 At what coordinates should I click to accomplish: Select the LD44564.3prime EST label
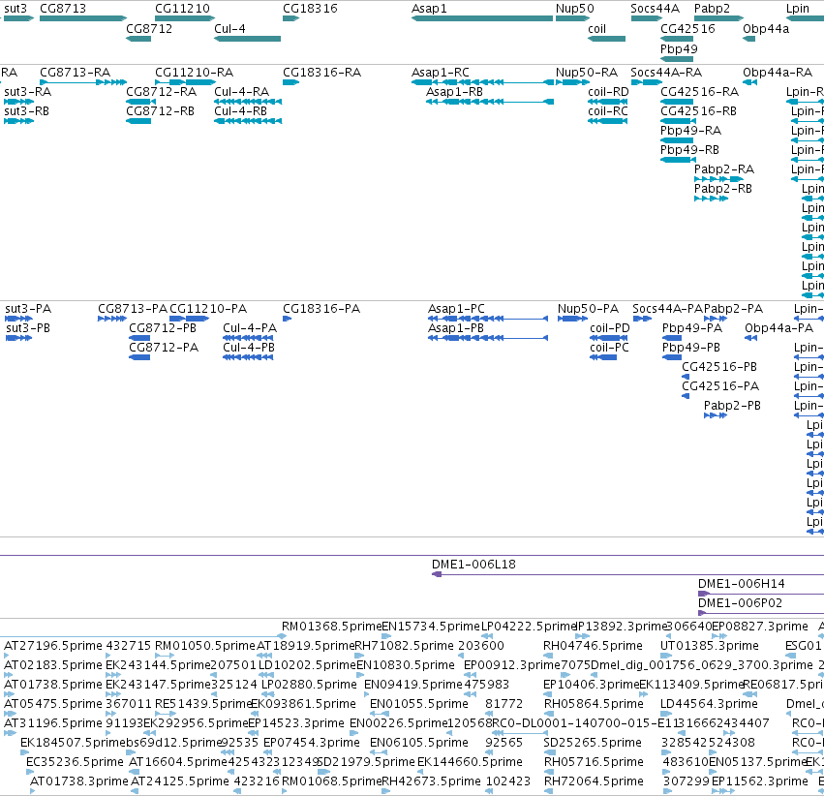709,704
